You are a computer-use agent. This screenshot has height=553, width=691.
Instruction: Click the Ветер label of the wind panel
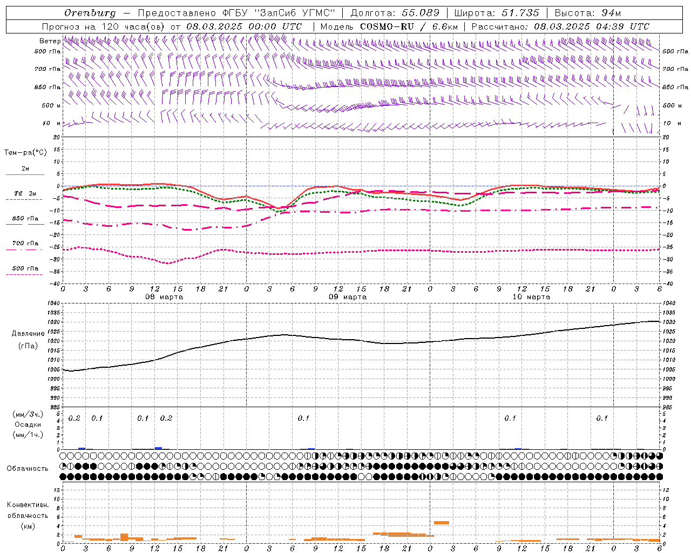(x=50, y=41)
